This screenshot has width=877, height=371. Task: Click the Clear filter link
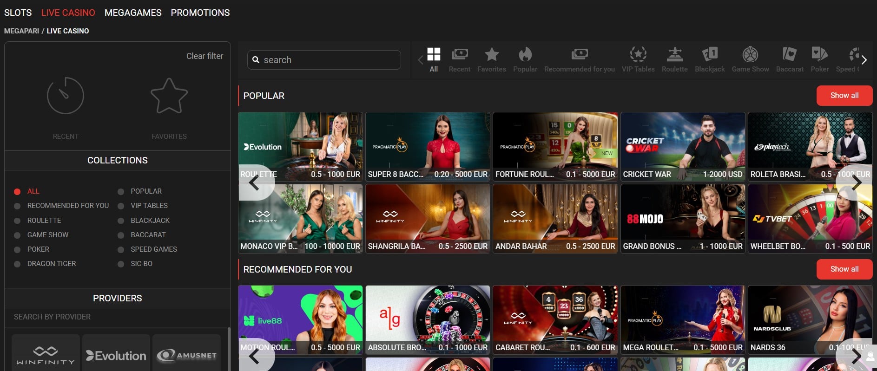[204, 56]
